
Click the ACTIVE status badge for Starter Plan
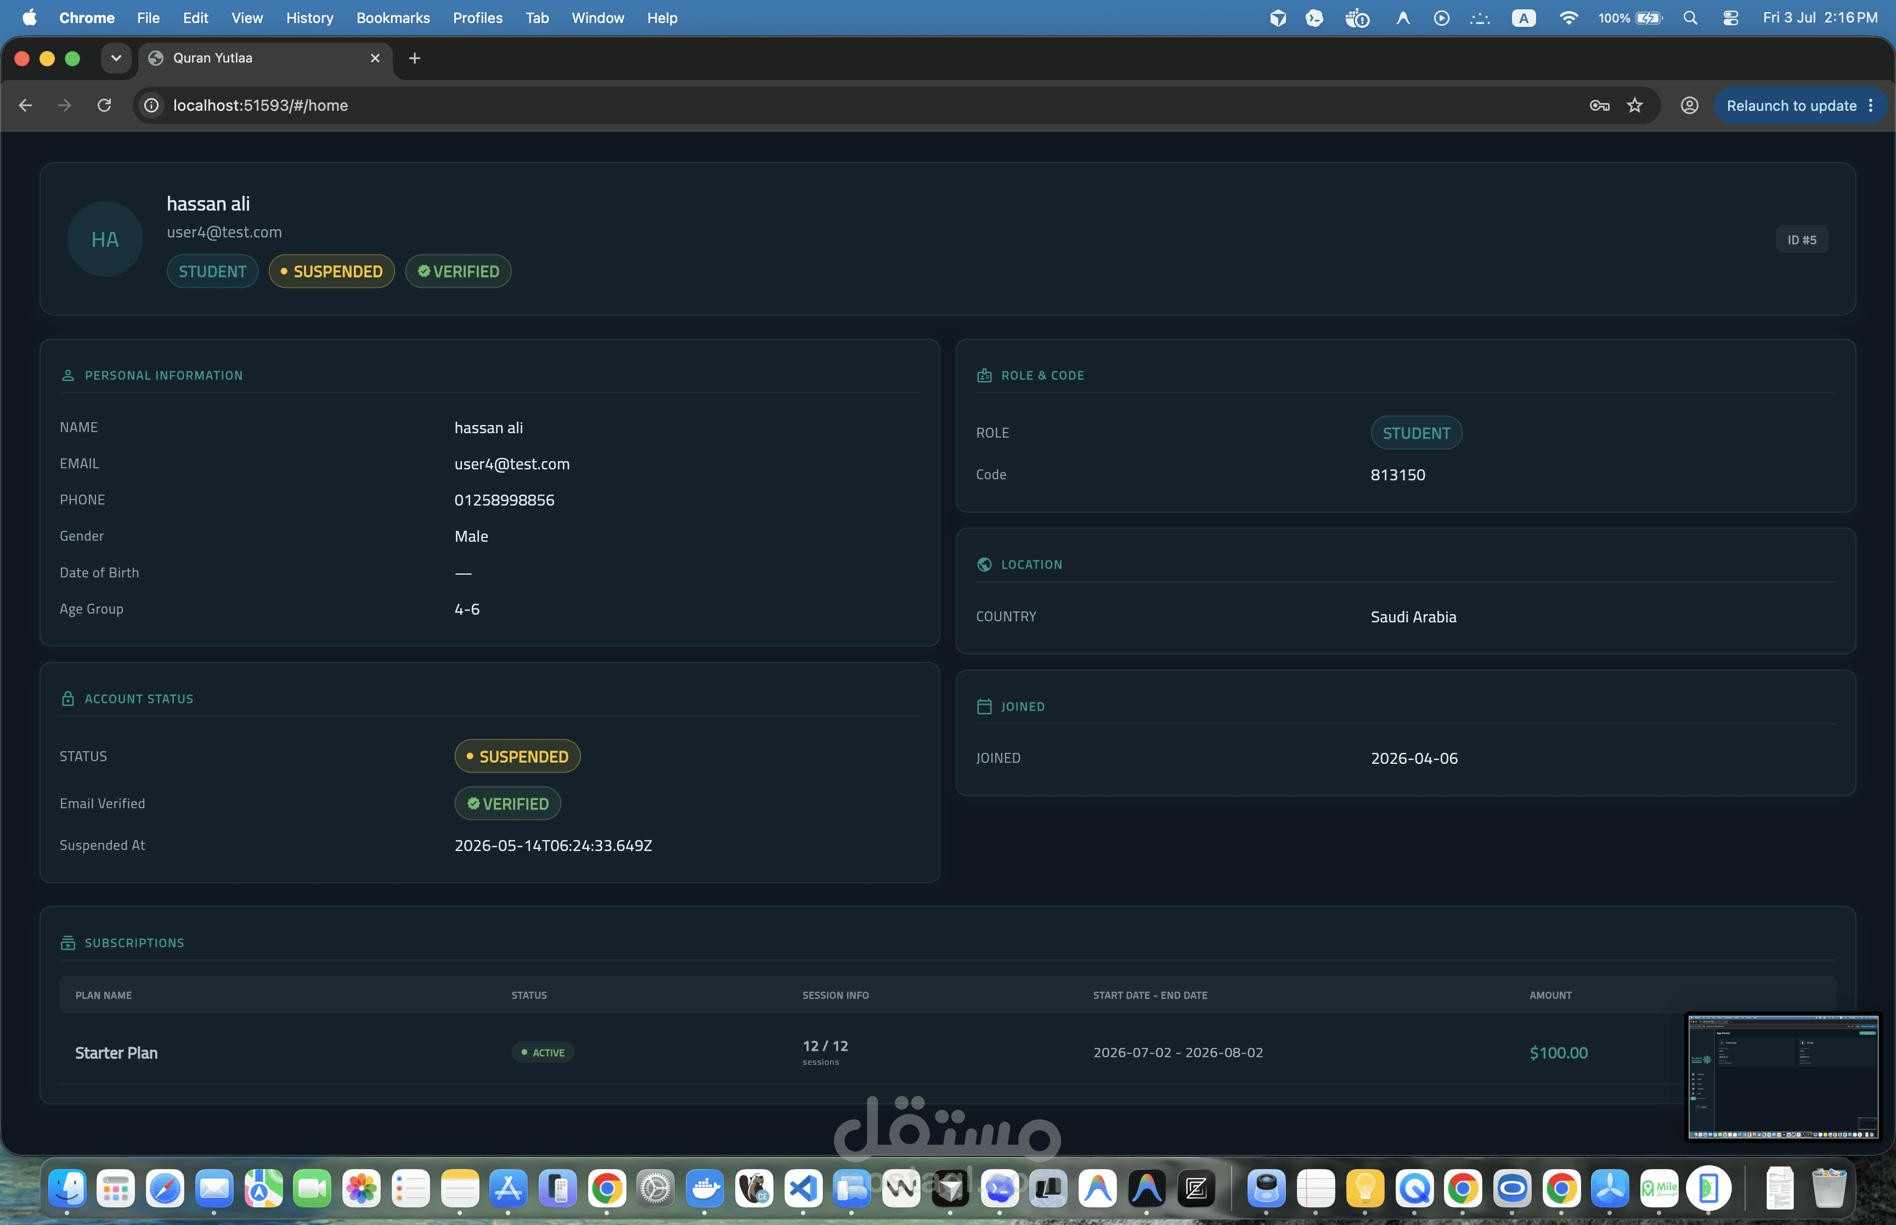(x=543, y=1052)
